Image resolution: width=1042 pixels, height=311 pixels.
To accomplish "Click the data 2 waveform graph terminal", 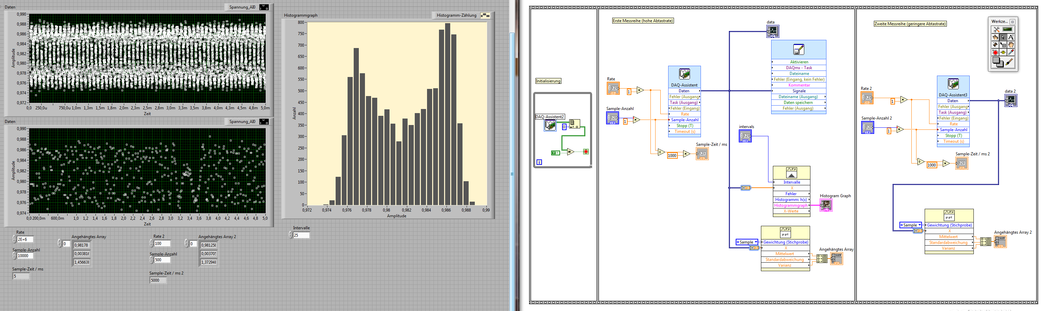I will coord(1011,100).
